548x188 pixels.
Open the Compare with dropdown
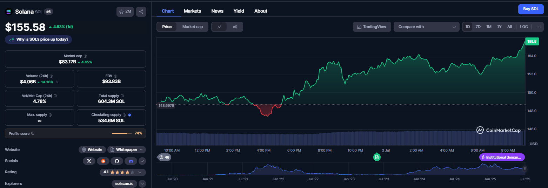pos(427,27)
